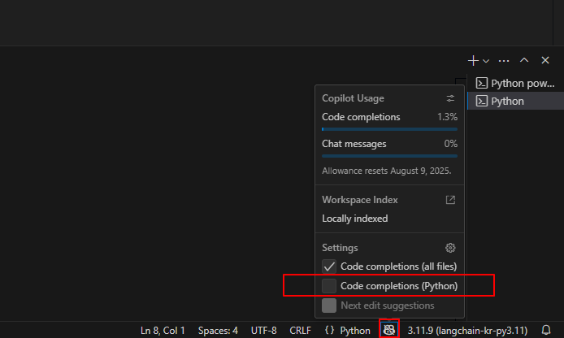Image resolution: width=564 pixels, height=338 pixels.
Task: Open Copilot settings gear icon
Action: pyautogui.click(x=450, y=247)
